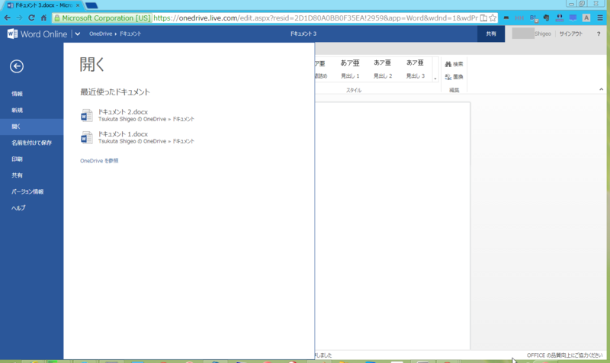Click the address bar URL field
Image resolution: width=610 pixels, height=363 pixels.
coord(316,18)
